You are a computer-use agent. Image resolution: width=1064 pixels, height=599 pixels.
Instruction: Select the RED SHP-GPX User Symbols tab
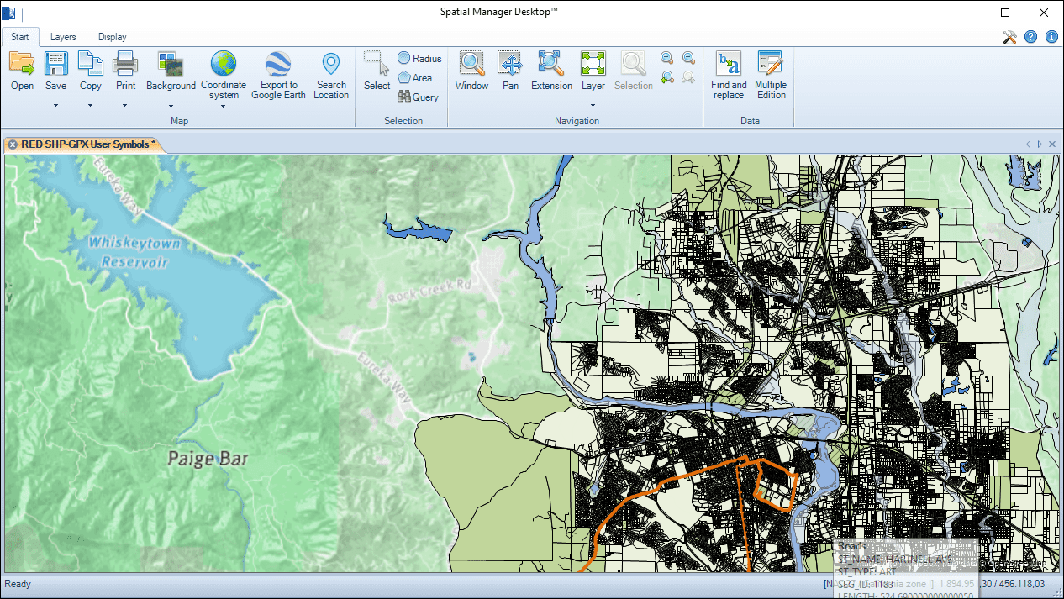[85, 144]
